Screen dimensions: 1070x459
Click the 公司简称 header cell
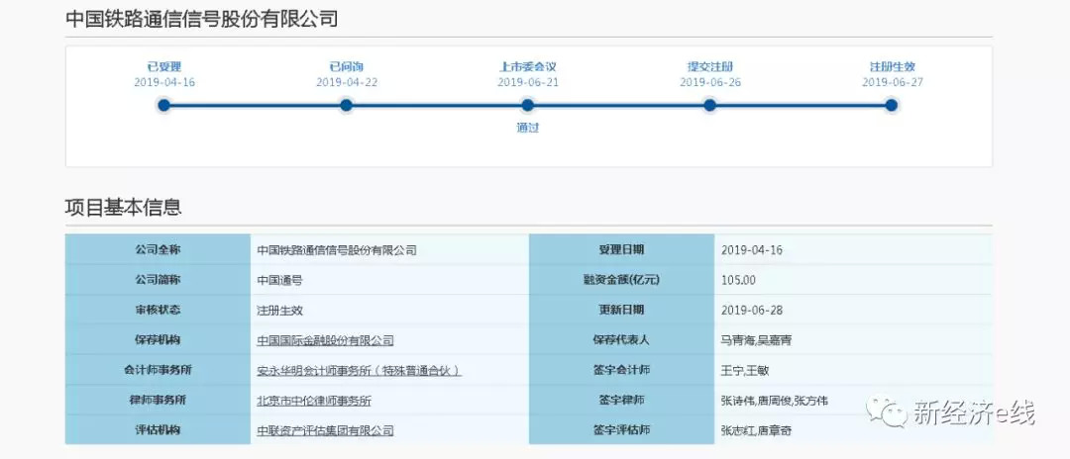[158, 279]
